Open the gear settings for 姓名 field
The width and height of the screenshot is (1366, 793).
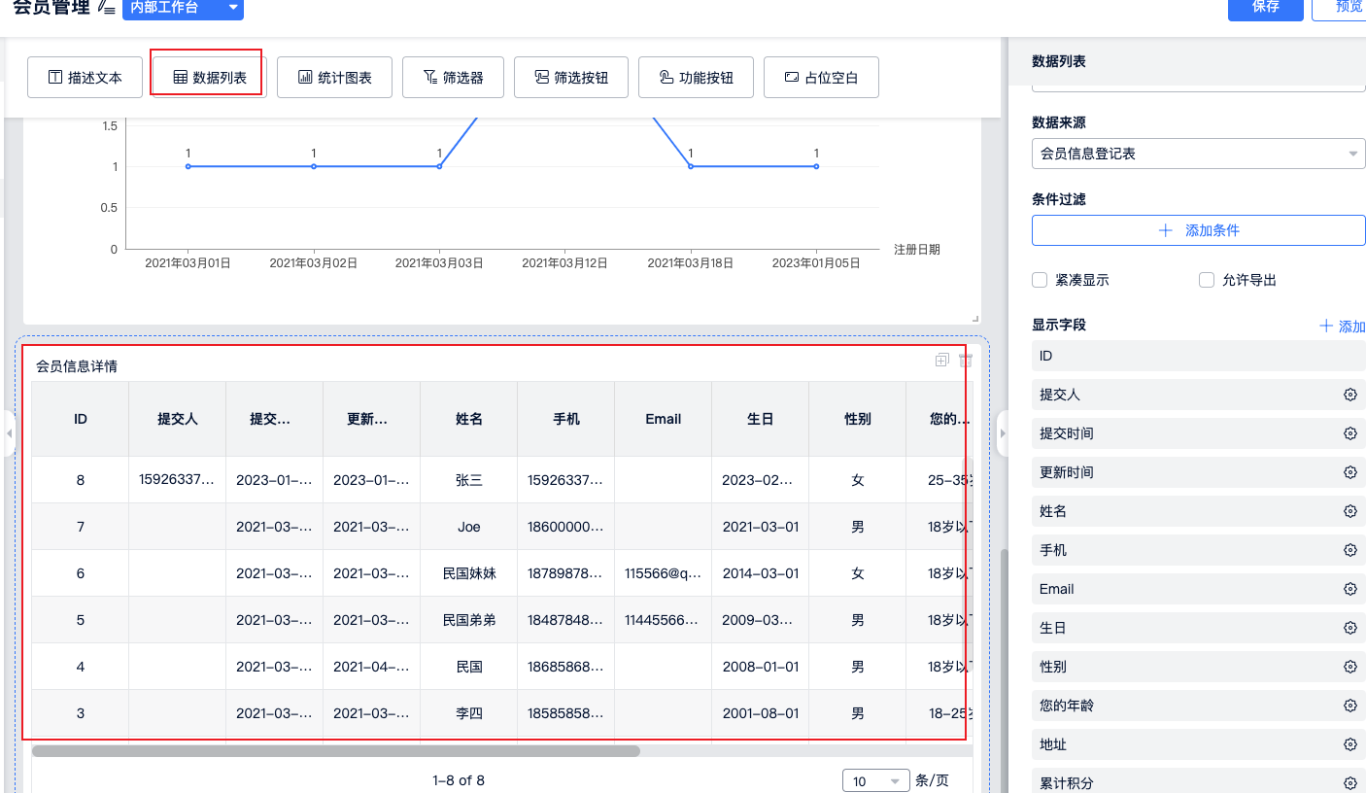[1349, 511]
